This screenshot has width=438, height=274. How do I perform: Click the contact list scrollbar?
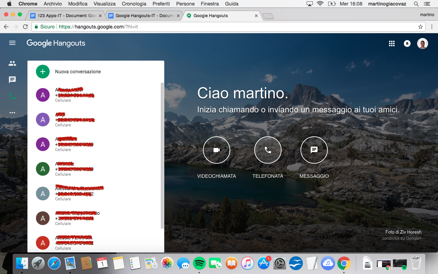click(162, 156)
